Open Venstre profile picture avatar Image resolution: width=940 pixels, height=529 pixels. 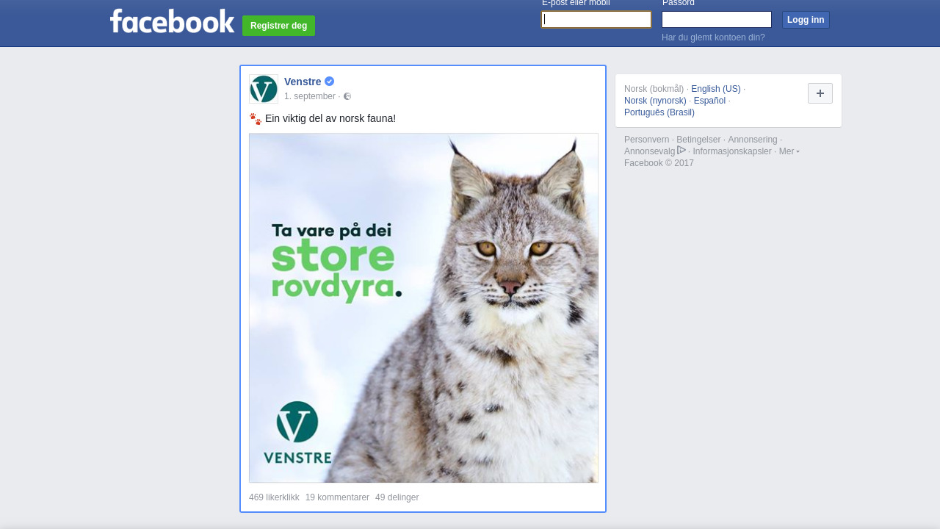coord(264,89)
